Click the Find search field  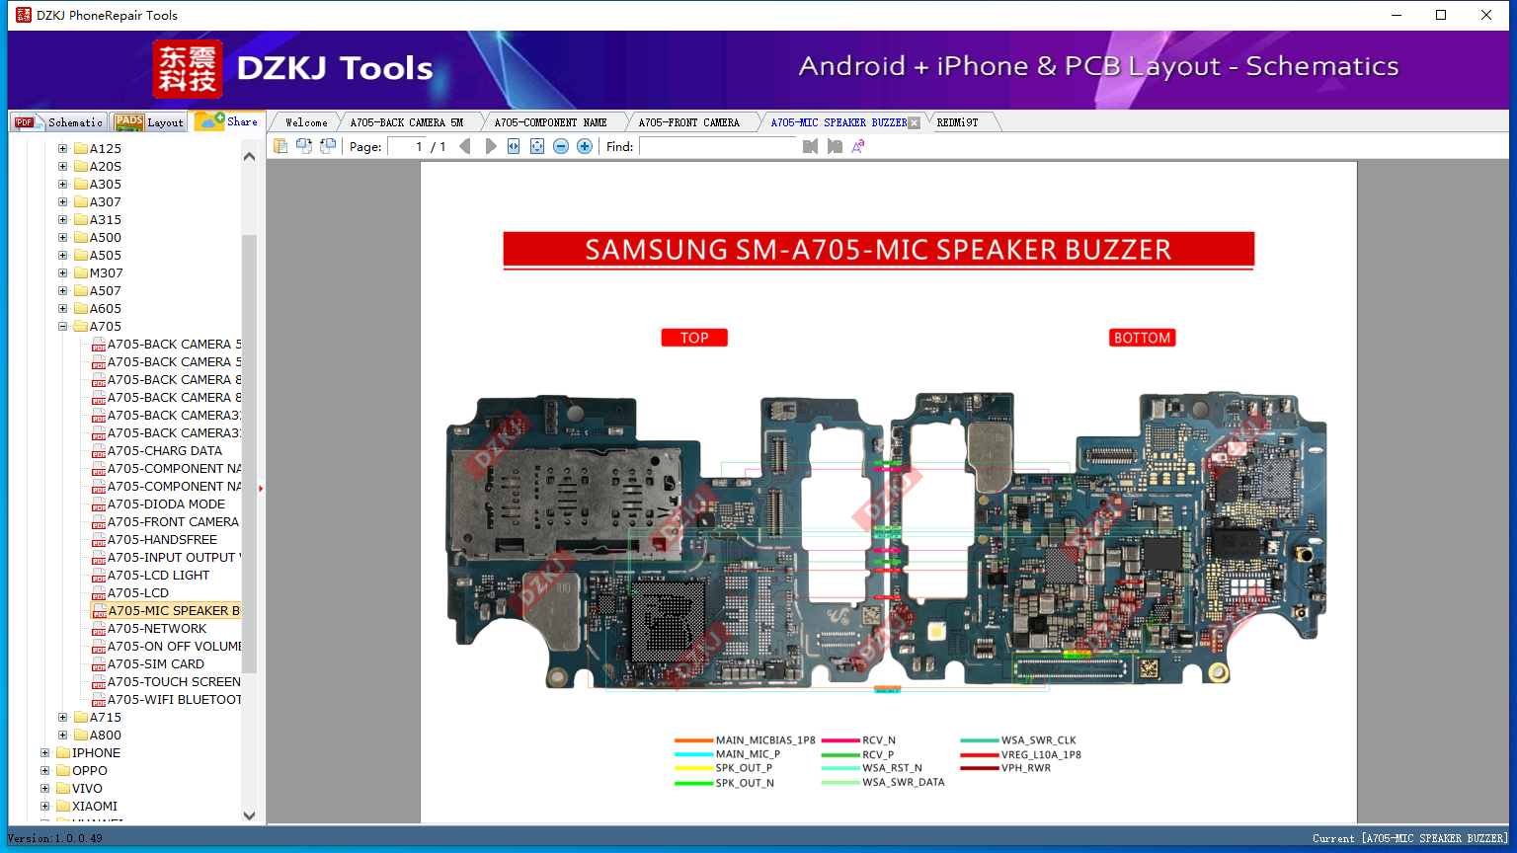(718, 146)
